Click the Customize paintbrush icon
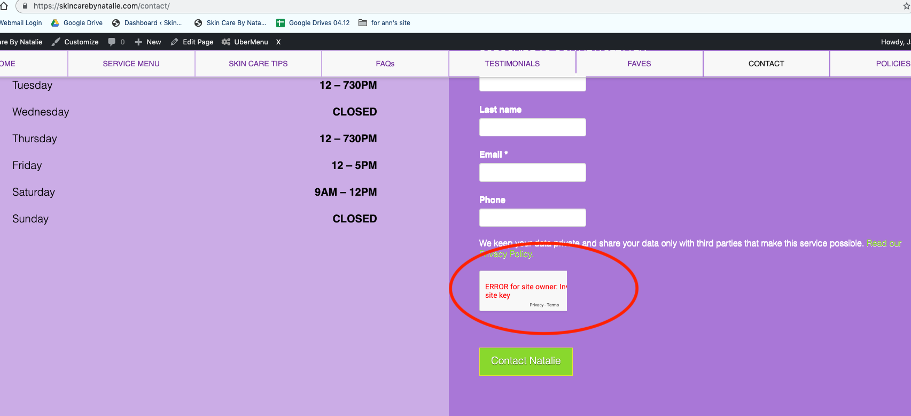Screen dimensions: 911x416 pyautogui.click(x=56, y=42)
